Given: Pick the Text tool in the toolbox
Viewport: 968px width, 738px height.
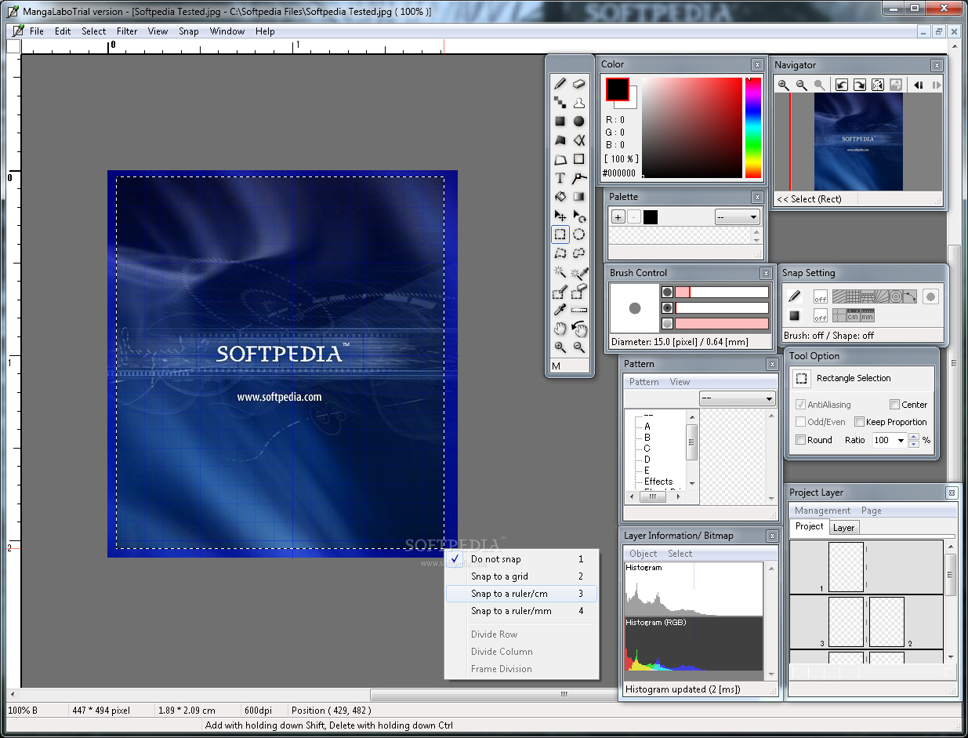Looking at the screenshot, I should (x=560, y=178).
